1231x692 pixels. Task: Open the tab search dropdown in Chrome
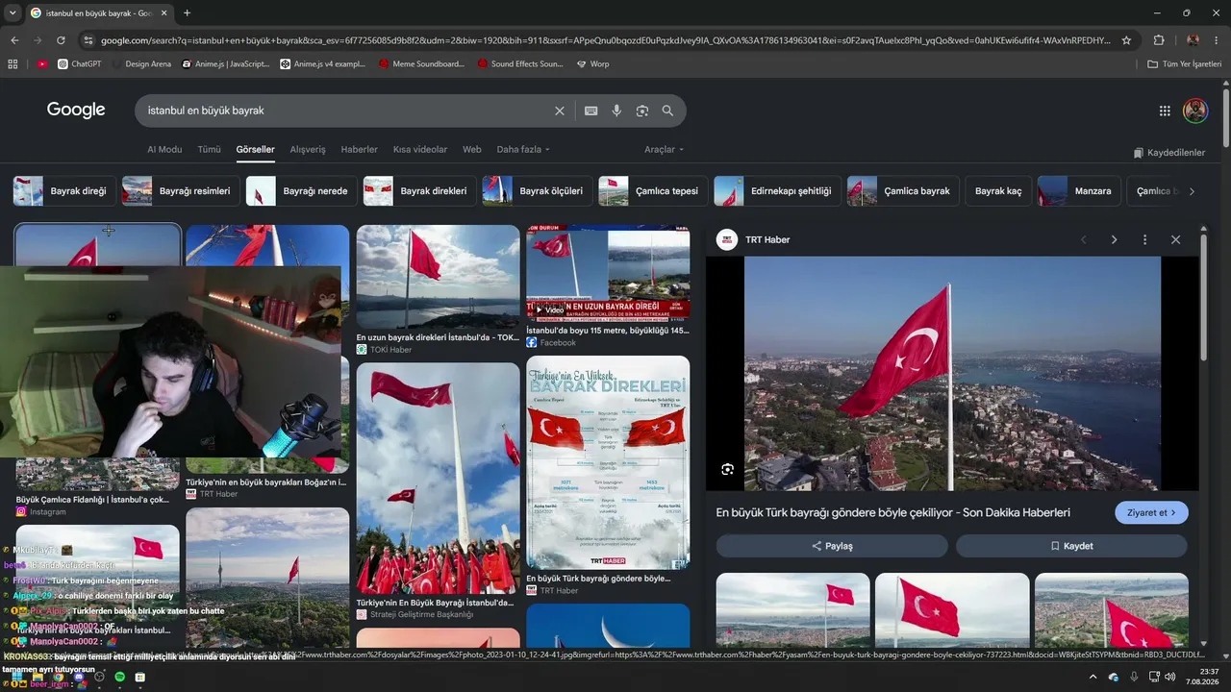pyautogui.click(x=13, y=13)
